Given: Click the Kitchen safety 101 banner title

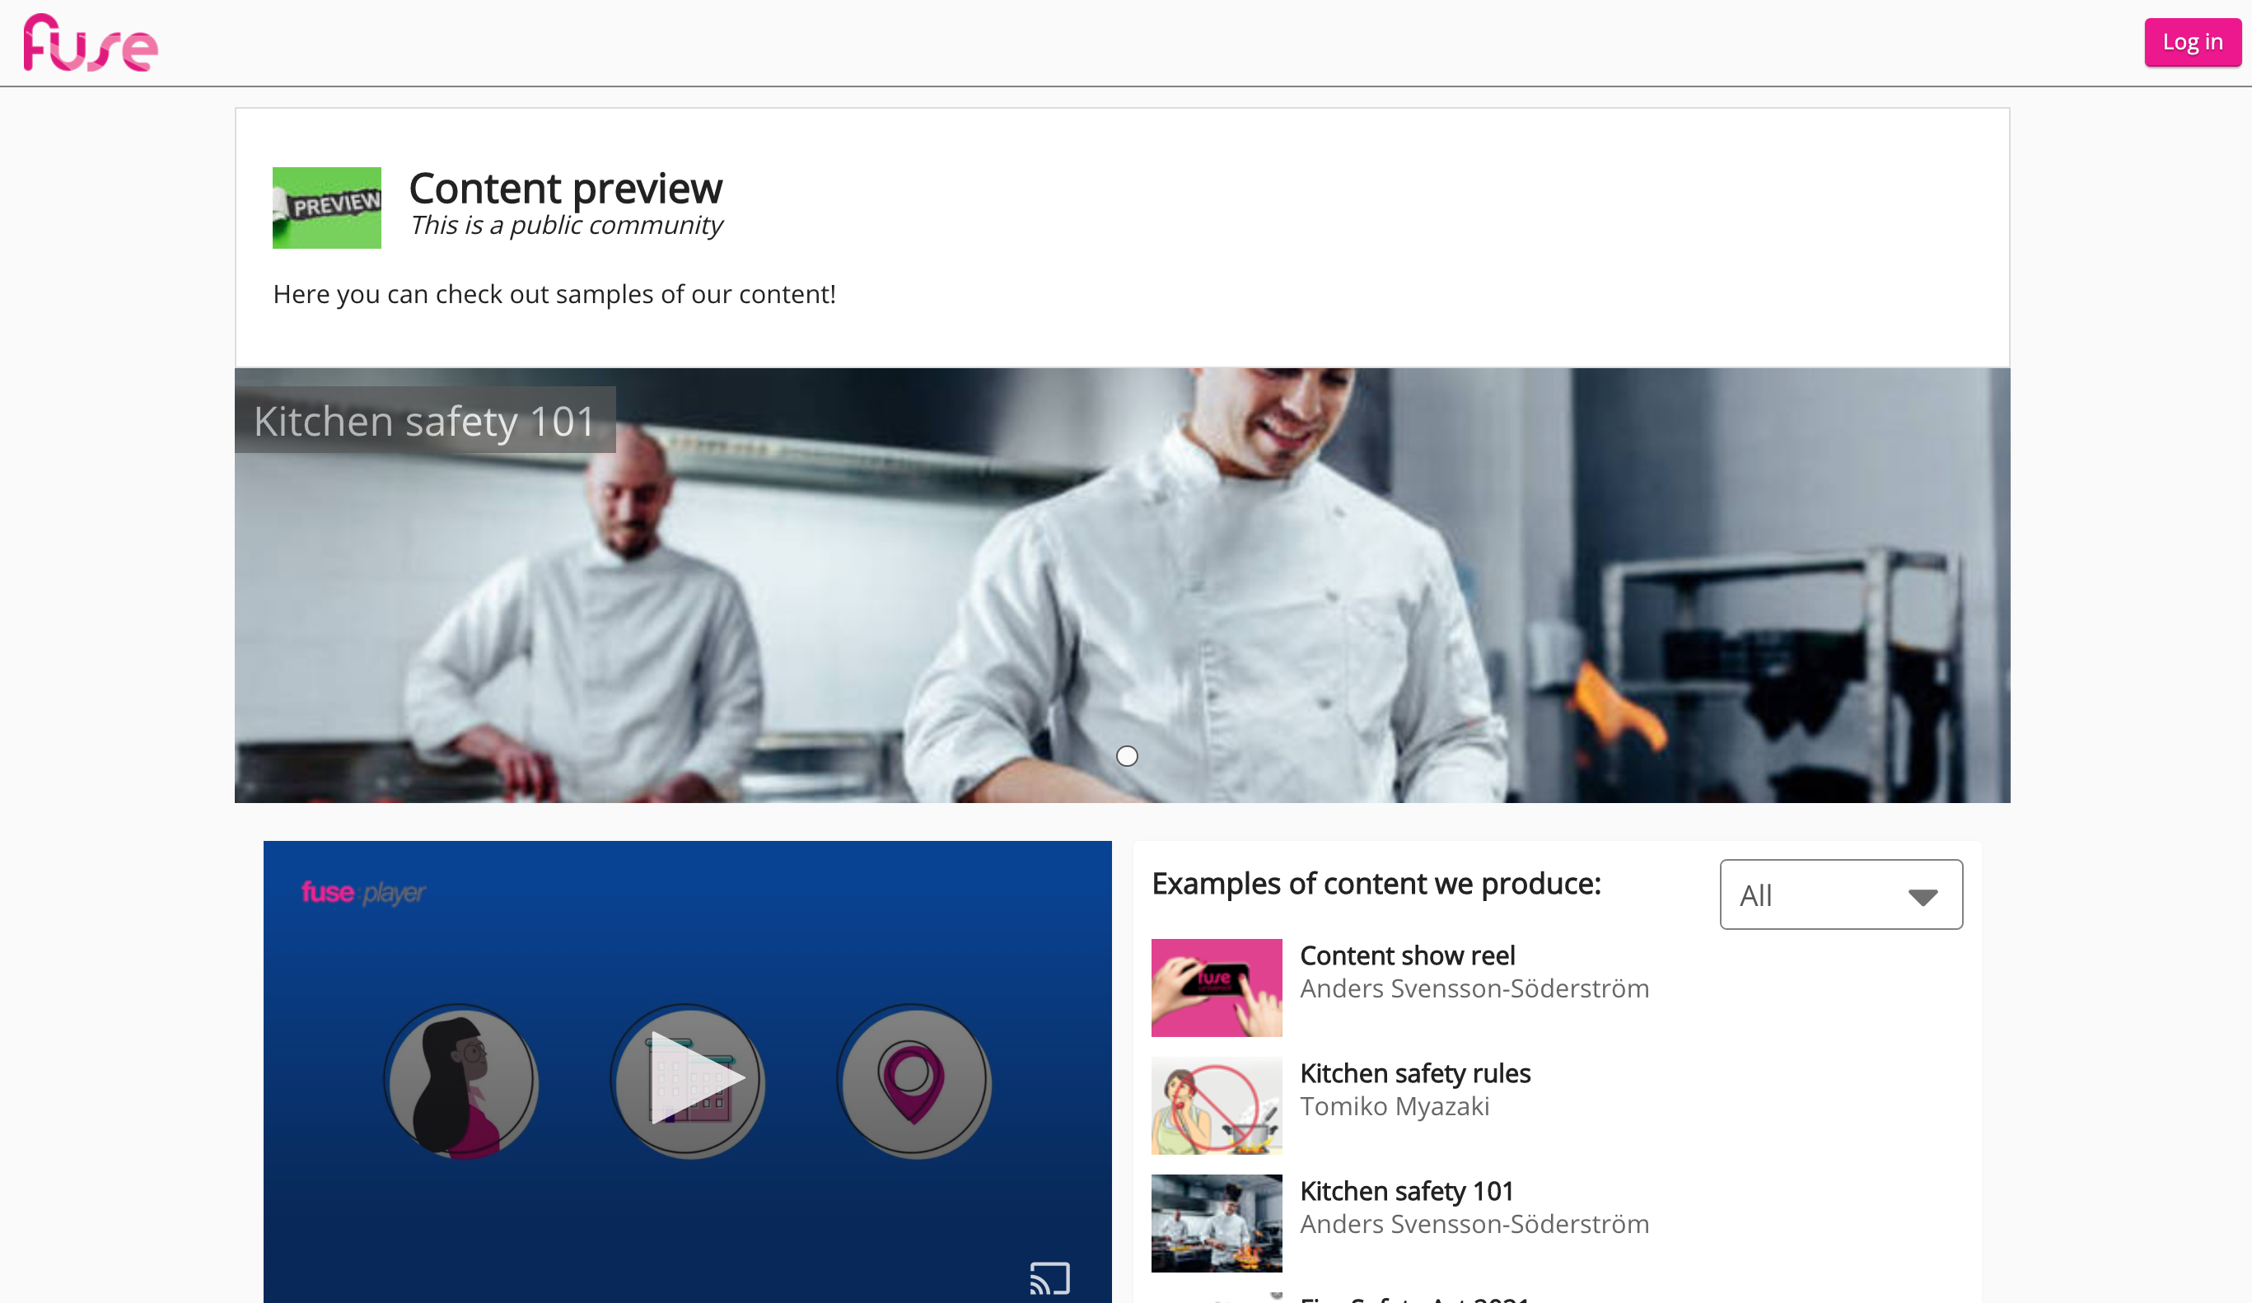Looking at the screenshot, I should (424, 421).
